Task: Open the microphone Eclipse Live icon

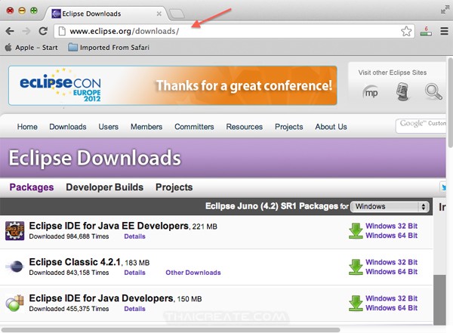Action: coord(402,91)
